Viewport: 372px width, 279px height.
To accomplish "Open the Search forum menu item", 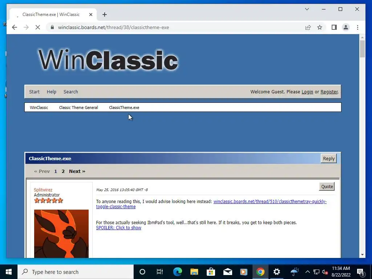I will 71,92.
